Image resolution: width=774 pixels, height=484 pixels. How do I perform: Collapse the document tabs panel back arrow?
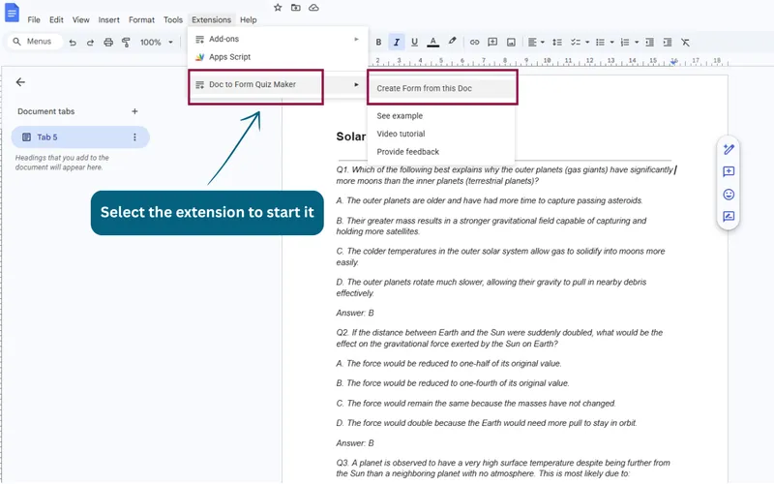click(20, 82)
